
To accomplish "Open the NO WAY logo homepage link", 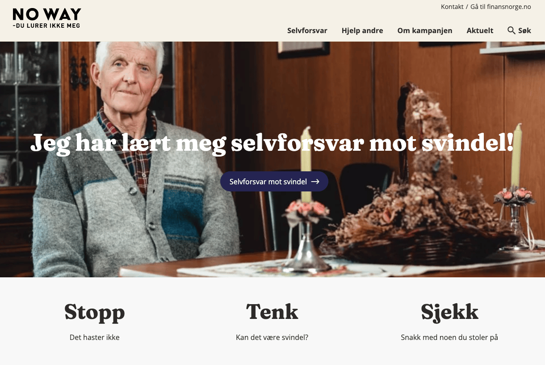I will click(47, 18).
